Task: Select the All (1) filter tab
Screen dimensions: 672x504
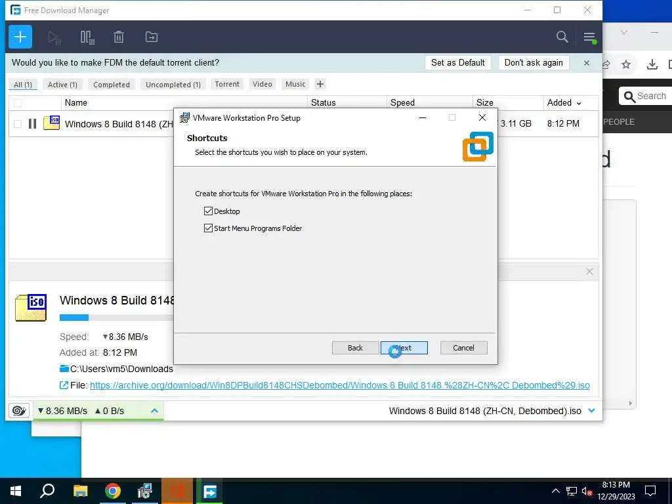Action: click(23, 85)
